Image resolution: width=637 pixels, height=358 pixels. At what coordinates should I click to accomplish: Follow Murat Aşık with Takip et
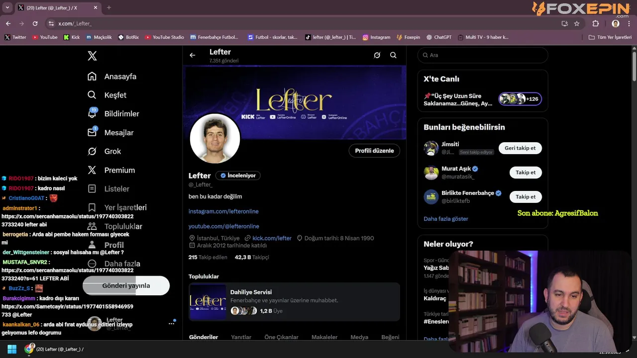click(526, 173)
